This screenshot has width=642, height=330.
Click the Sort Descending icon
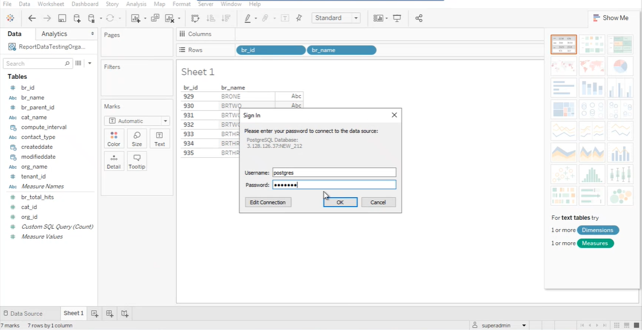[x=226, y=18]
